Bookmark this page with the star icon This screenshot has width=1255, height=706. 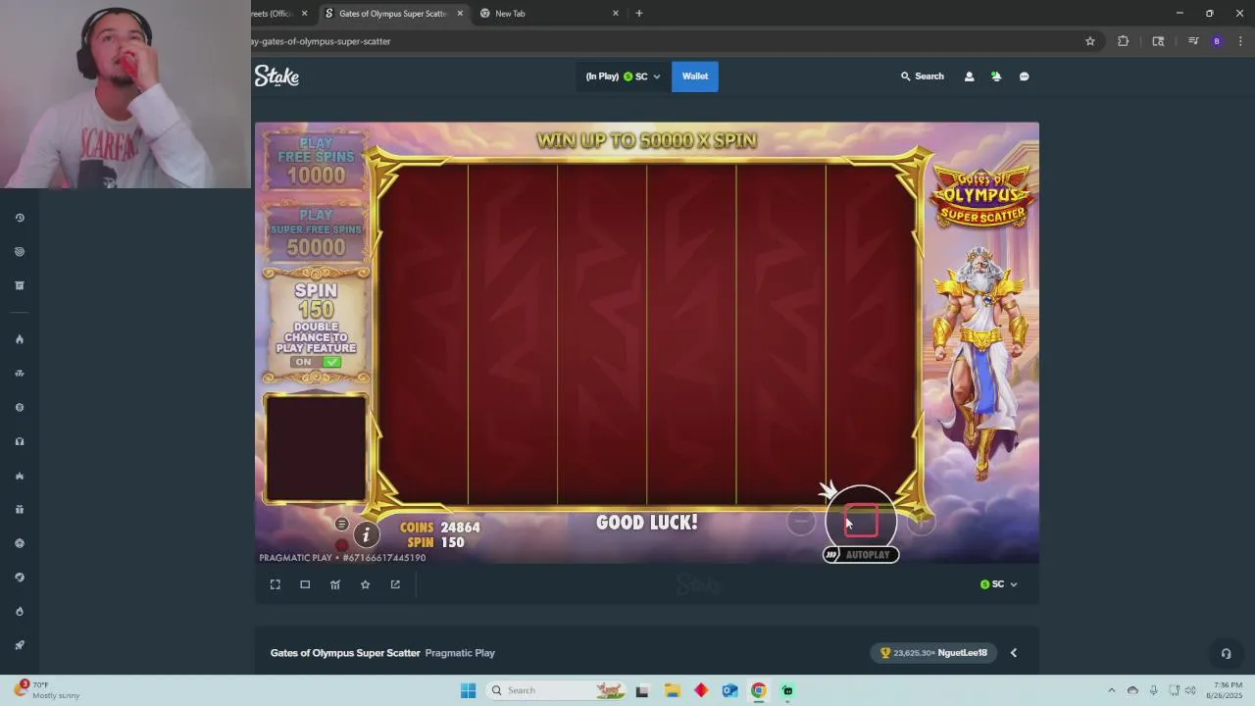coord(1090,41)
